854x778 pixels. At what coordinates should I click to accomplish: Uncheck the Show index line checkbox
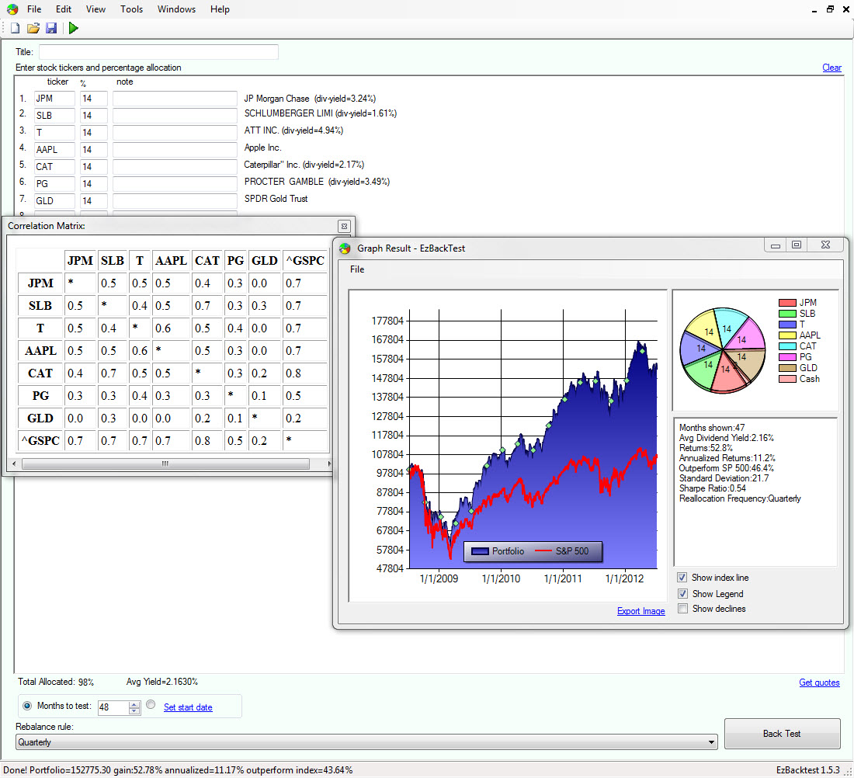682,578
